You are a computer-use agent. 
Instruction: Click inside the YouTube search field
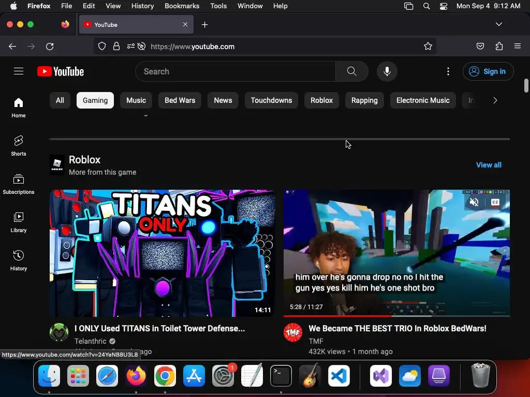click(x=235, y=71)
